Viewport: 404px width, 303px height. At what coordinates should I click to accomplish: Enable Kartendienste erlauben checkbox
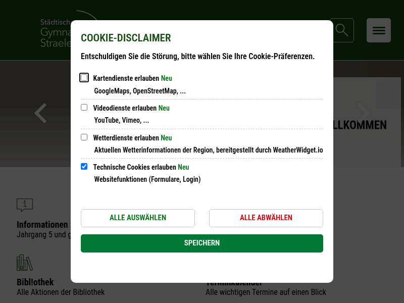click(x=84, y=78)
